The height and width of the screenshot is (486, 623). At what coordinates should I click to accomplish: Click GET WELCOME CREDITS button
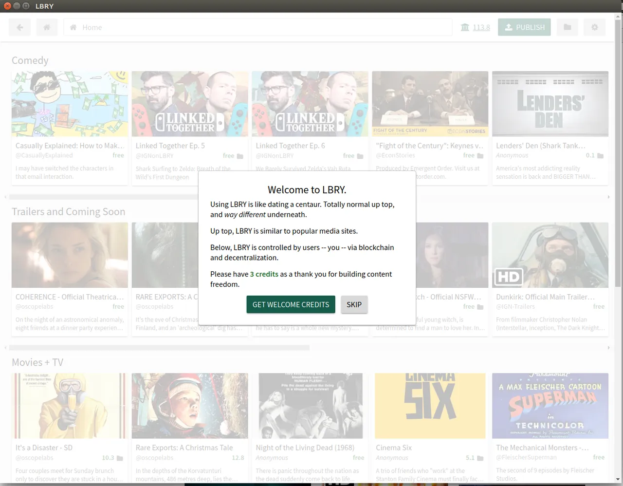[x=291, y=304]
